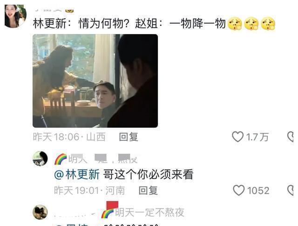Open the top commenter's avatar profile
The image size is (298, 226).
coord(15,16)
